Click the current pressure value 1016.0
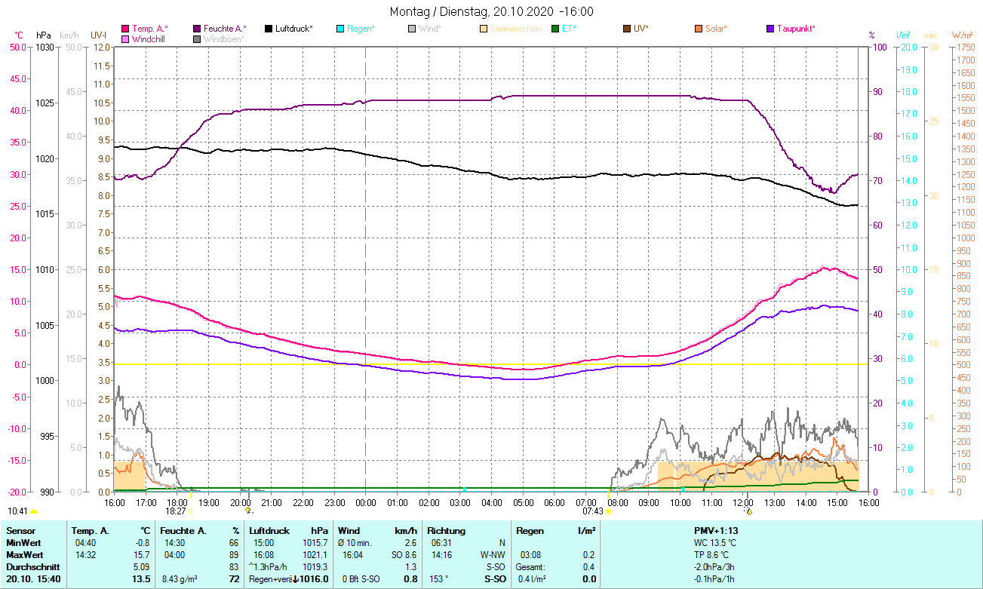 pos(315,579)
